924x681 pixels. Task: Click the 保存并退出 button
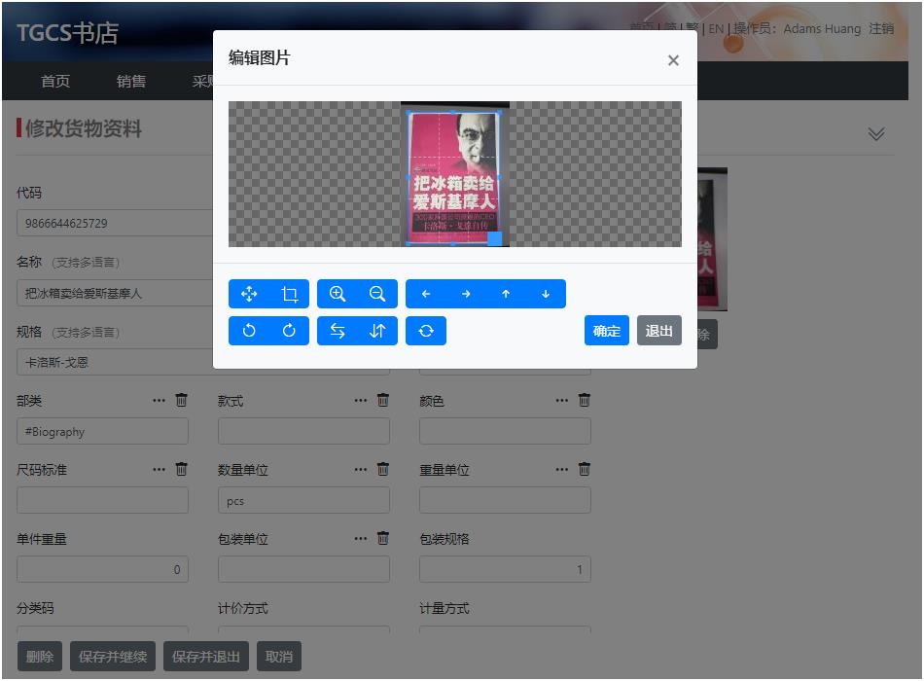point(205,657)
